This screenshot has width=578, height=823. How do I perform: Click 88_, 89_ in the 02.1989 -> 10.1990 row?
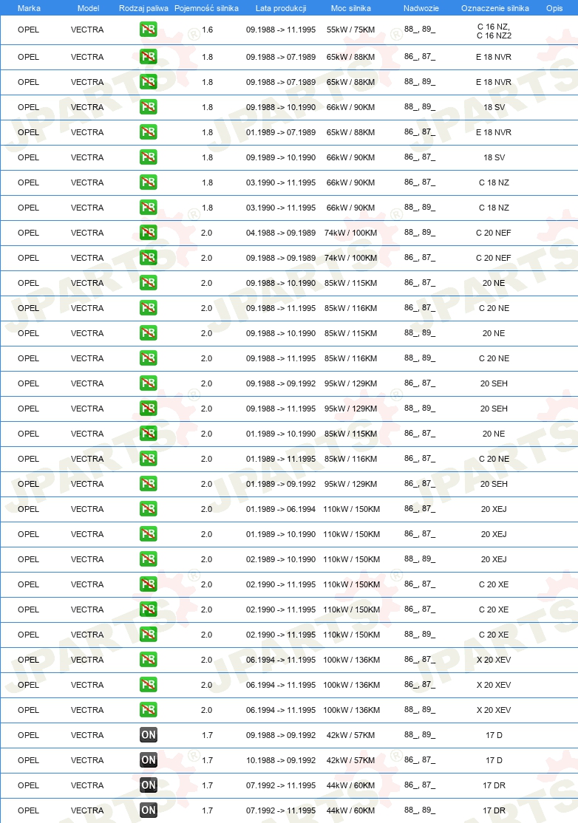(x=420, y=559)
